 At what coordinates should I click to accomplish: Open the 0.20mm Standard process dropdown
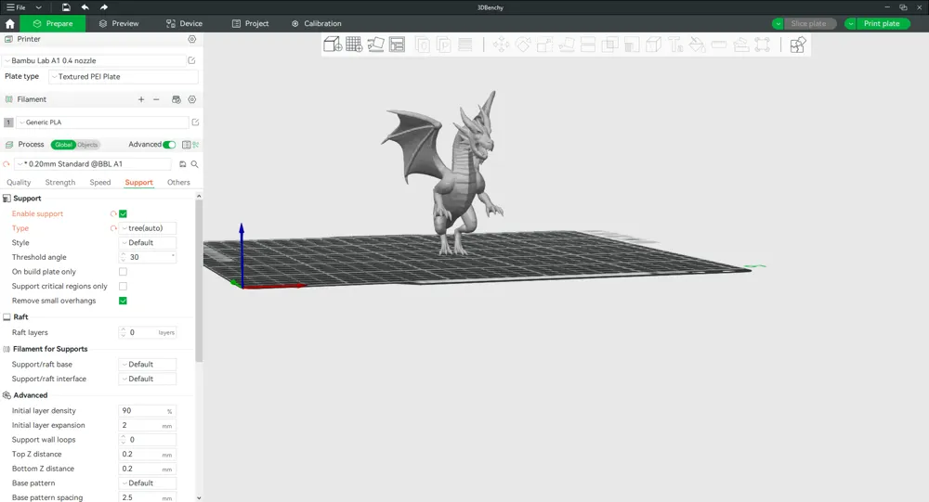pyautogui.click(x=94, y=164)
